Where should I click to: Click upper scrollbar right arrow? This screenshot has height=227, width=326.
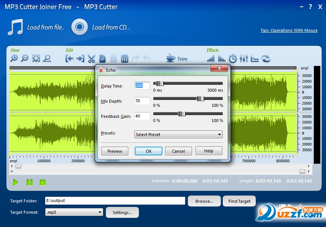(x=309, y=166)
